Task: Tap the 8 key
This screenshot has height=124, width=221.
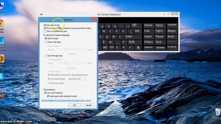Action: [102, 26]
